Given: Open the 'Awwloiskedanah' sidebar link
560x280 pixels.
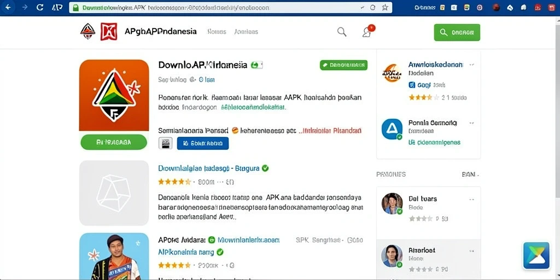Looking at the screenshot, I should click(x=436, y=65).
